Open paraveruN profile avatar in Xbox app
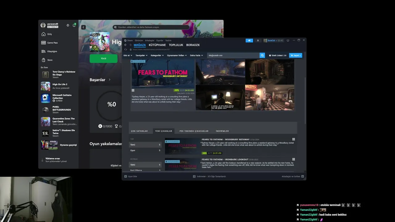 (43, 25)
